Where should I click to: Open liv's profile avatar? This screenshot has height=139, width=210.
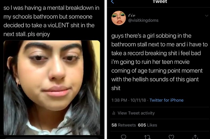(119, 18)
